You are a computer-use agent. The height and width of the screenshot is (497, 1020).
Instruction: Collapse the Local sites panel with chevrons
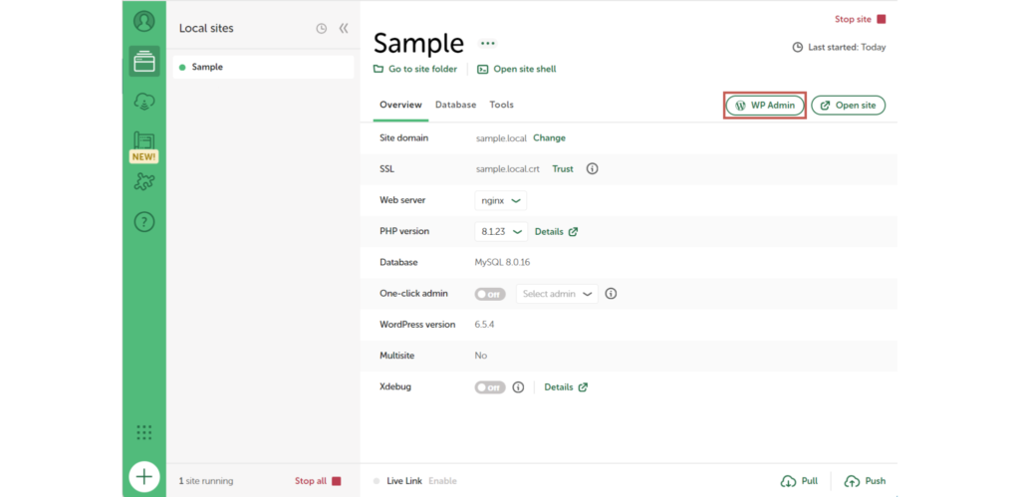344,29
